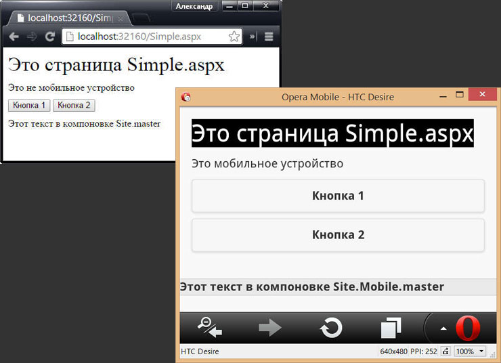Maximize the Opera Mobile emulator window
This screenshot has height=363, width=501.
[x=460, y=95]
